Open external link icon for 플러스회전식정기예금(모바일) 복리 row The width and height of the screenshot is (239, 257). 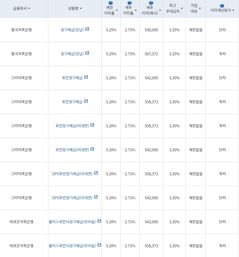[x=99, y=245]
